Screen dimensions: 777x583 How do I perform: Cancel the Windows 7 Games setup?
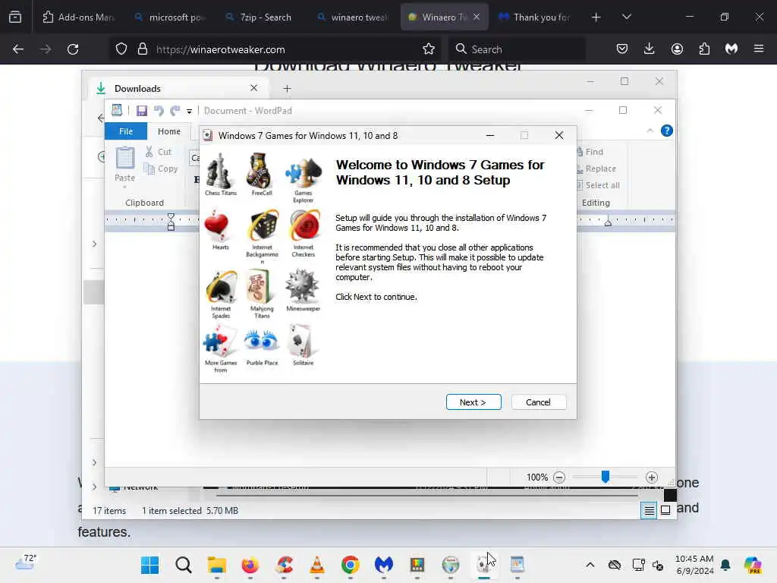coord(538,402)
